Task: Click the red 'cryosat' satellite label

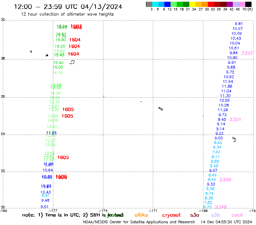Action: [x=172, y=215]
